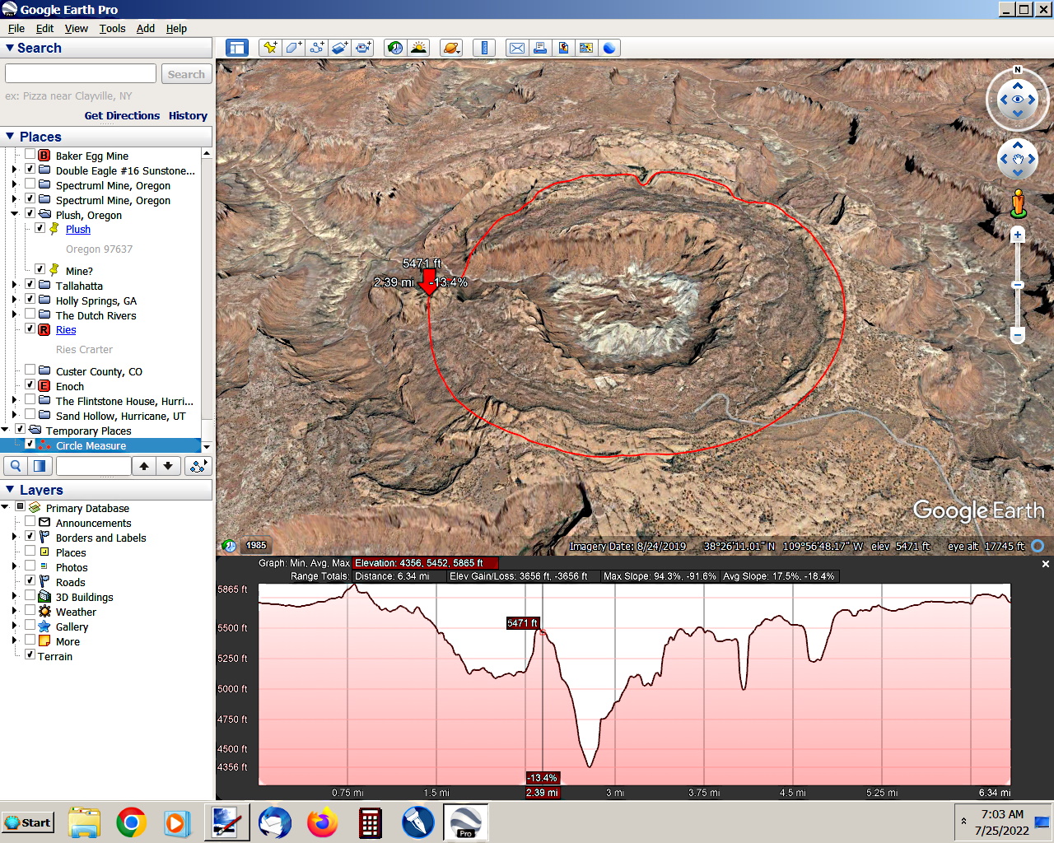Close the elevation profile panel
This screenshot has height=843, width=1054.
pos(1045,564)
